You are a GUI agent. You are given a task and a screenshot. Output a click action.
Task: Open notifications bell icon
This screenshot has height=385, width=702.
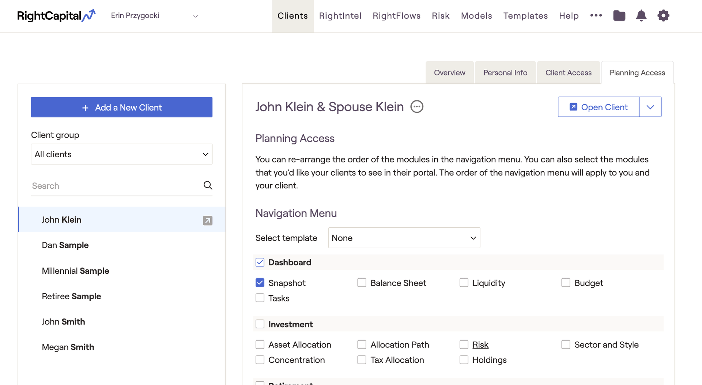[x=641, y=16]
